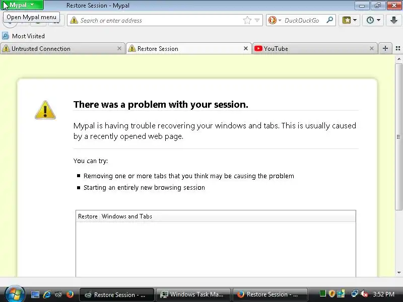Open the history clock button

[373, 20]
